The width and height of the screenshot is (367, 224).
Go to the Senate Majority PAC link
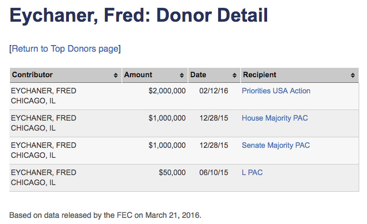point(275,145)
